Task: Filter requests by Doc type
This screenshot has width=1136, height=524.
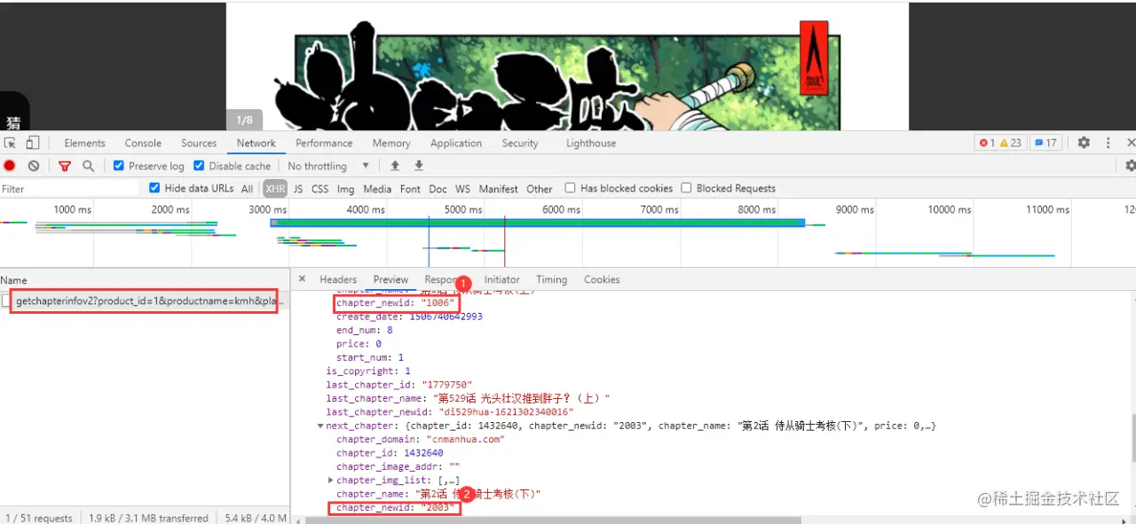Action: pos(438,189)
